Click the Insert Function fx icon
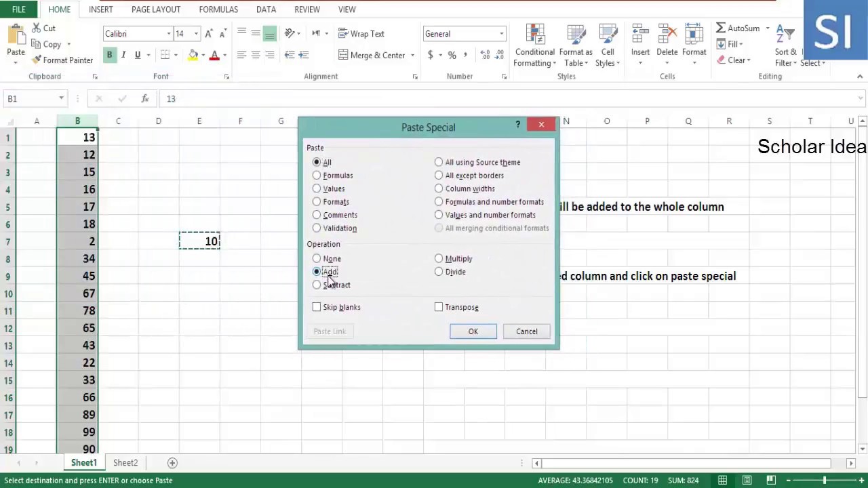868x488 pixels. (x=144, y=99)
